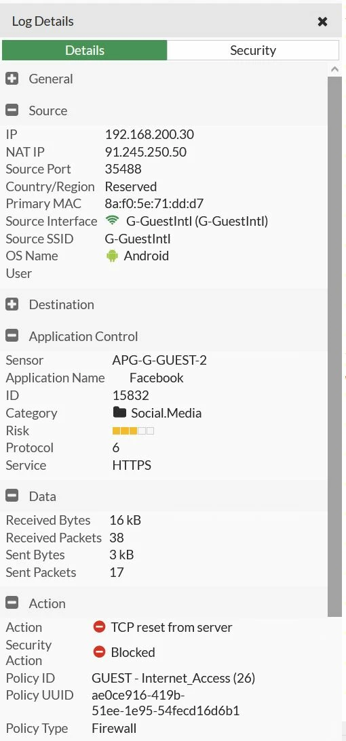Click the Facebook application name
This screenshot has width=346, height=741.
tap(157, 378)
